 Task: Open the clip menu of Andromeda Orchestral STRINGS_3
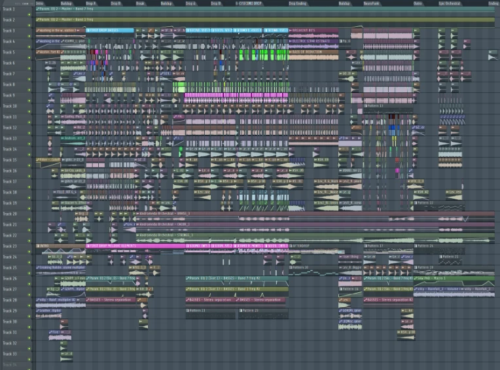coord(138,235)
